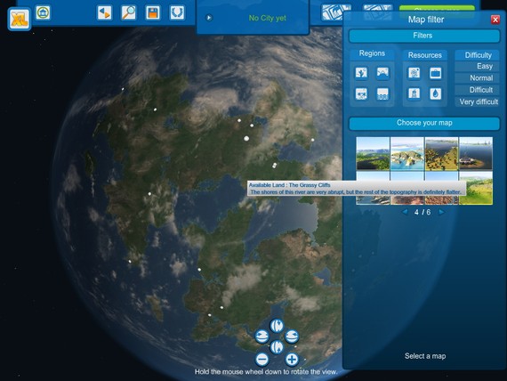This screenshot has width=507, height=381.
Task: Zoom in on the globe with plus button
Action: pos(292,360)
